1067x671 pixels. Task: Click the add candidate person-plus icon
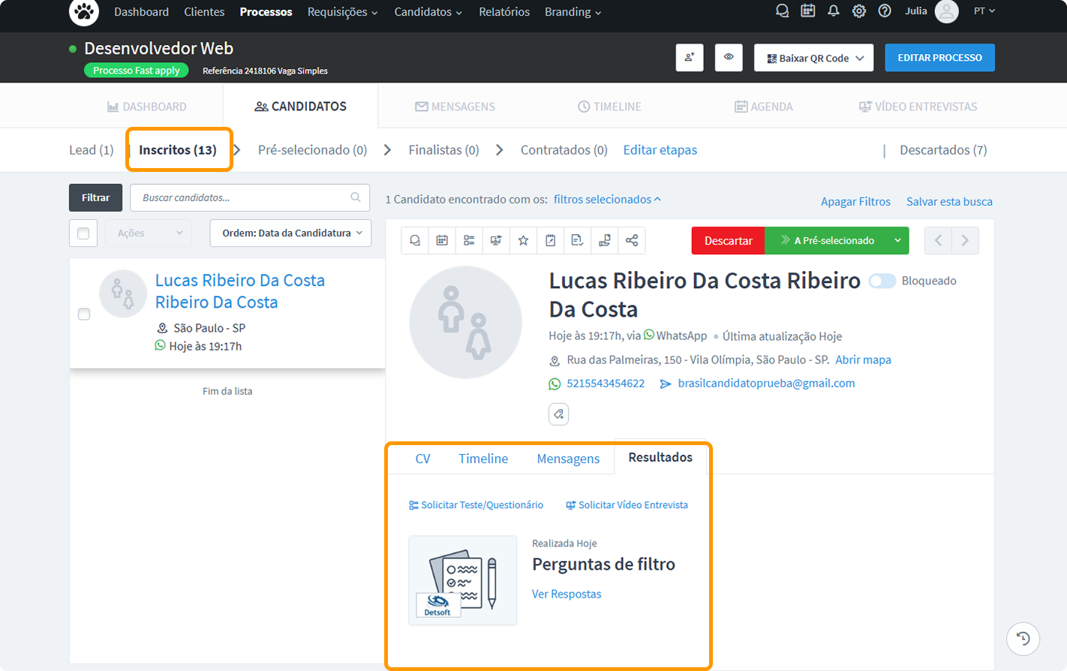point(689,58)
